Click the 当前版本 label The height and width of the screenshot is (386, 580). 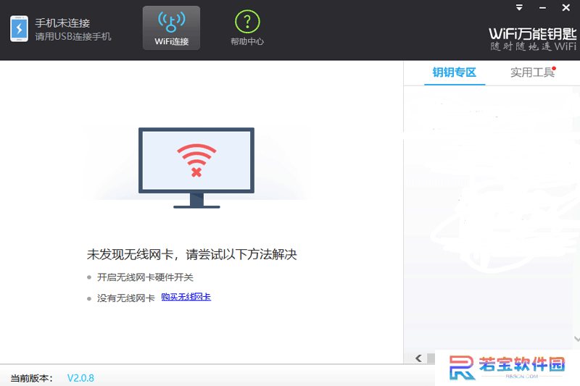coord(31,379)
